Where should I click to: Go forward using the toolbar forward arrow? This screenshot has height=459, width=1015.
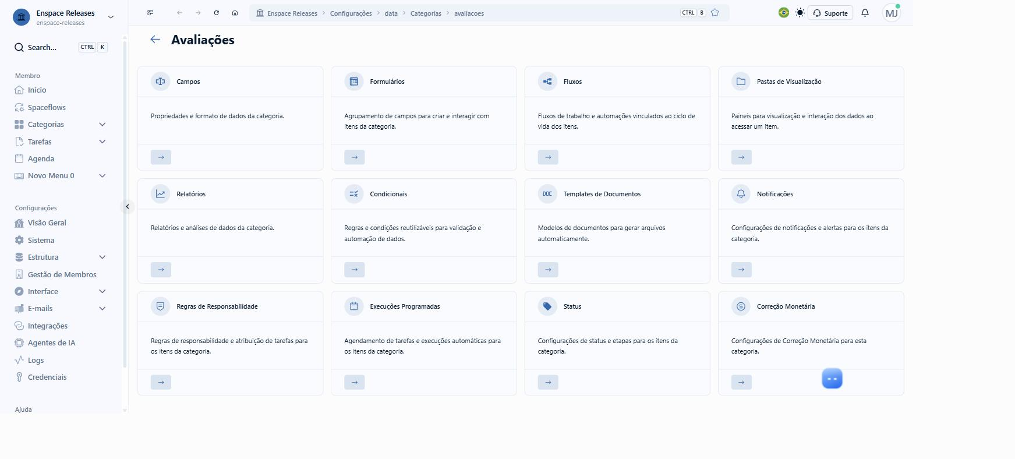pos(198,13)
